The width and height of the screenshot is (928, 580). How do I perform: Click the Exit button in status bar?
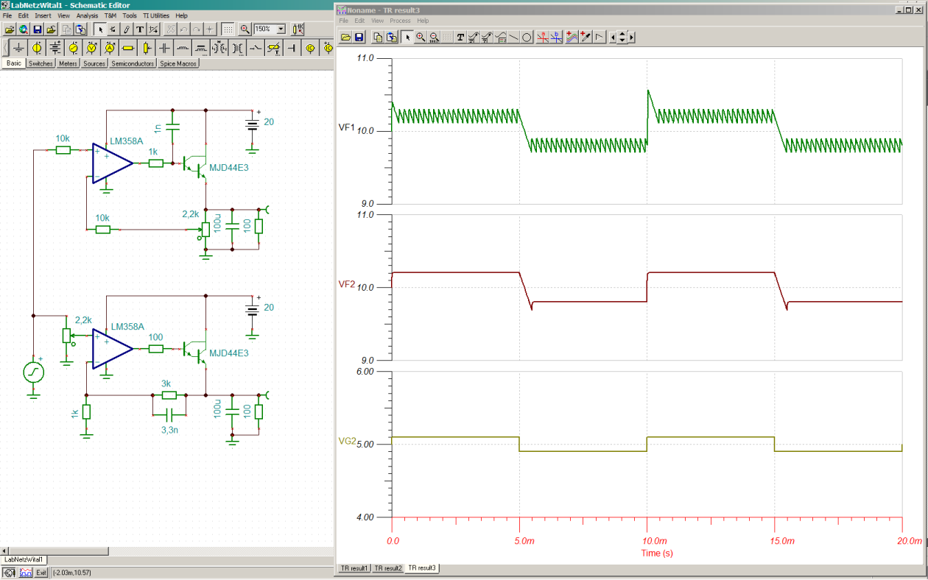click(42, 572)
